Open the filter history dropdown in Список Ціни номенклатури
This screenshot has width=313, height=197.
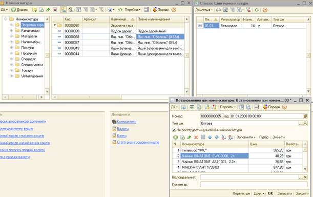pyautogui.click(x=240, y=10)
